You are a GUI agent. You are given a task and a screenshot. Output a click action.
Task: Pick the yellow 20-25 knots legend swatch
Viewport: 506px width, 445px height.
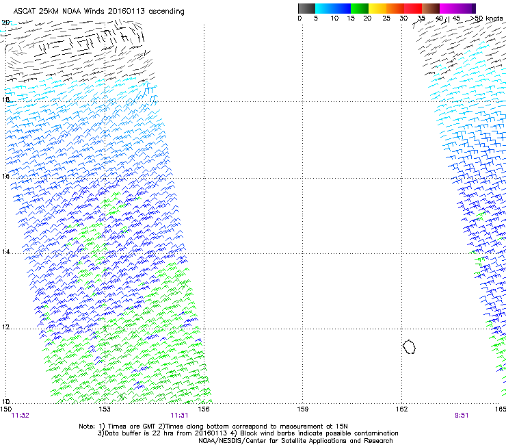[x=377, y=8]
